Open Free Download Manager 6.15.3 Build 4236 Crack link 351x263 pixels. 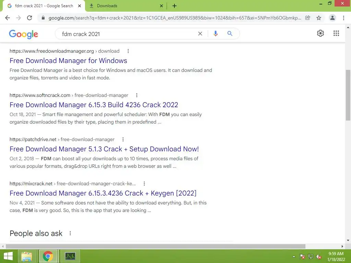94,105
